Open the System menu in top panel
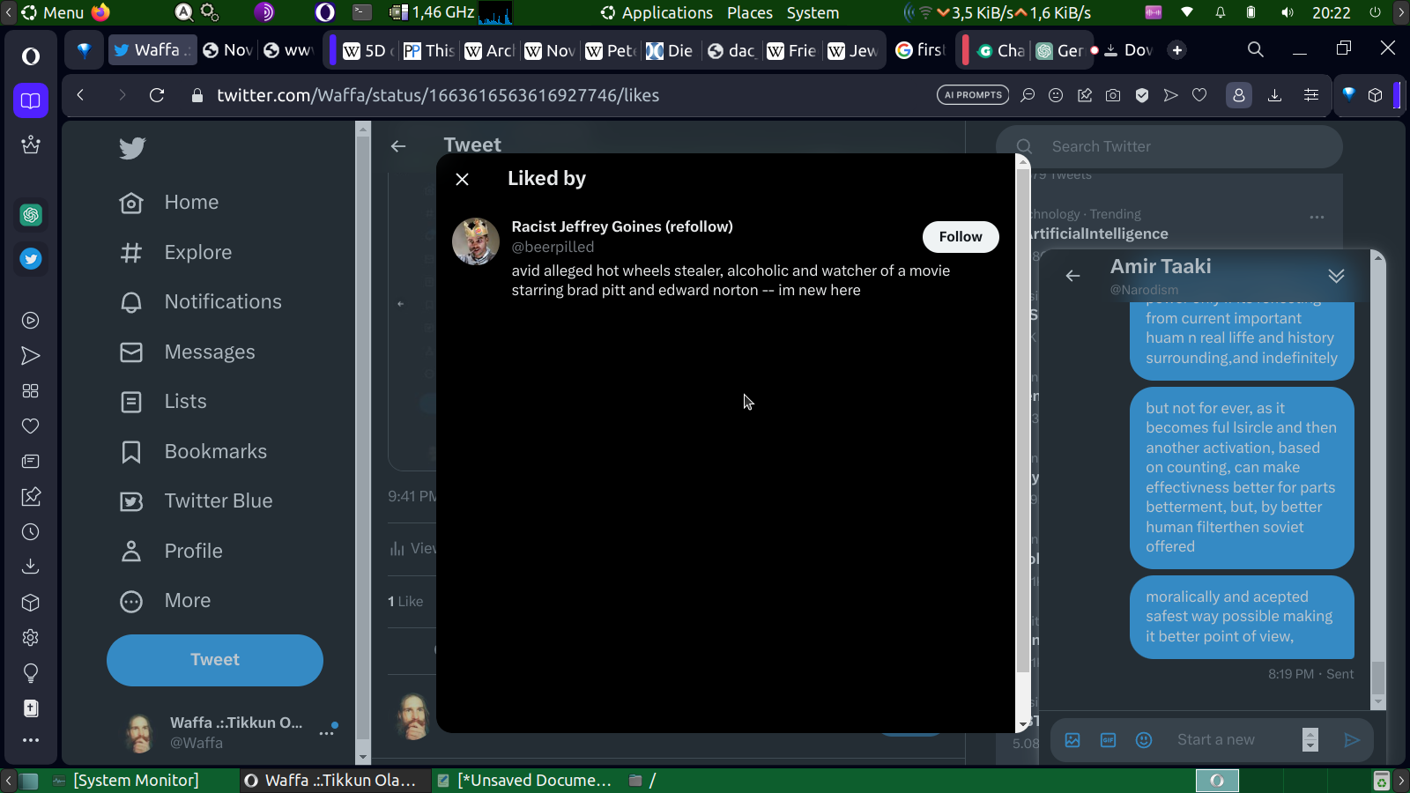1410x793 pixels. pyautogui.click(x=813, y=12)
